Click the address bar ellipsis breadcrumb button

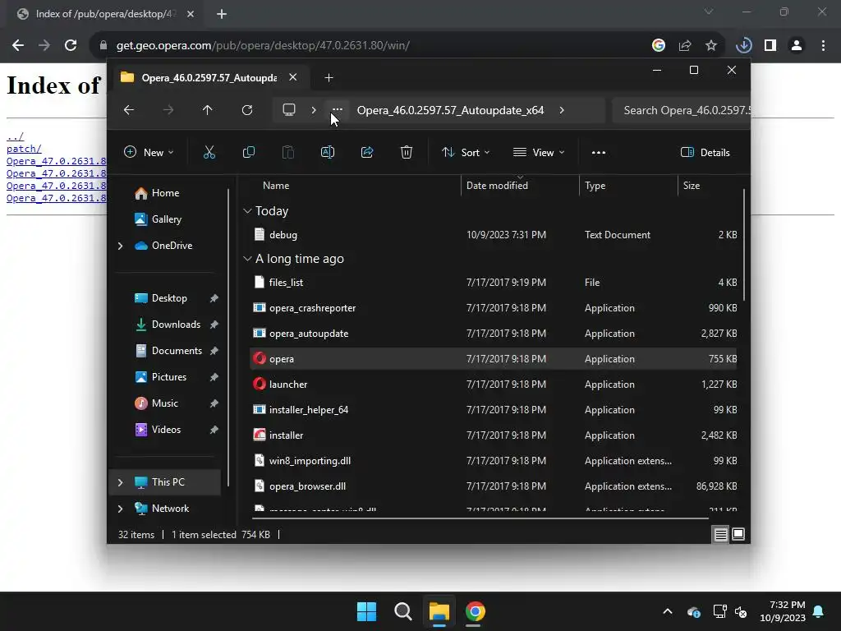(337, 110)
